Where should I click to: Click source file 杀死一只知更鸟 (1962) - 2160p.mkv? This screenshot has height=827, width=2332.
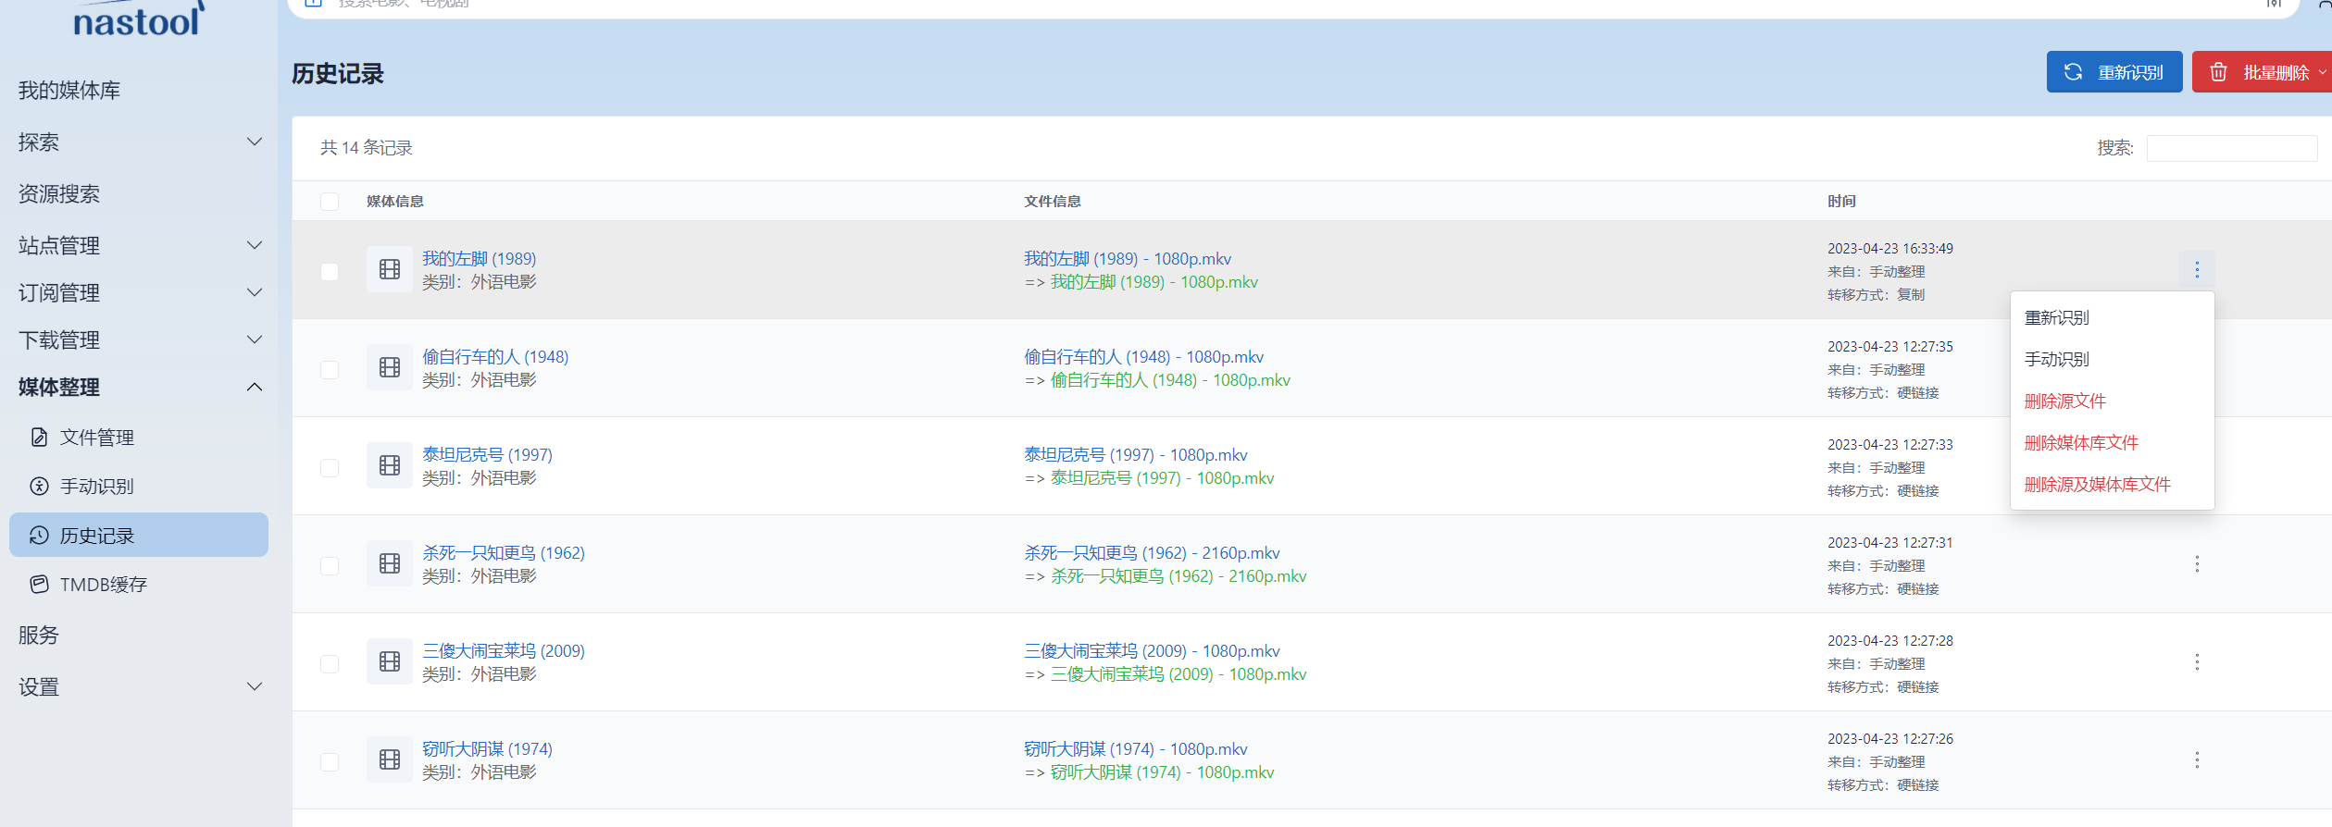tap(1152, 552)
